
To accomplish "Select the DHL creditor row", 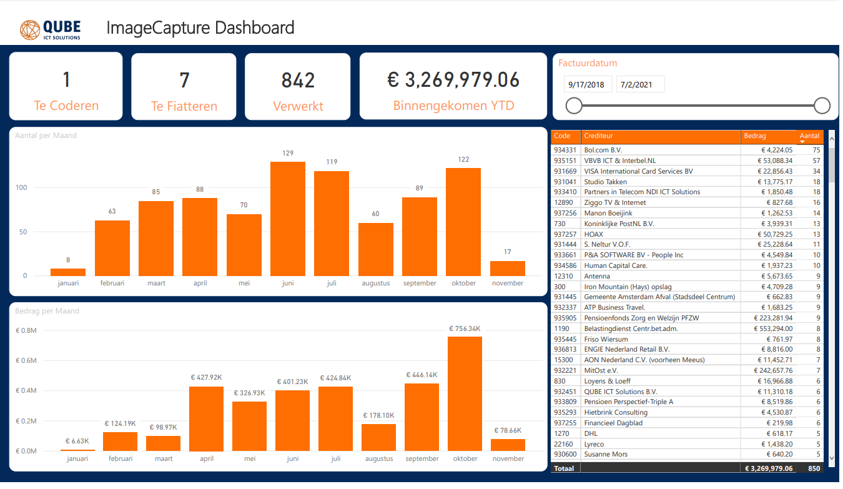I will tap(687, 433).
